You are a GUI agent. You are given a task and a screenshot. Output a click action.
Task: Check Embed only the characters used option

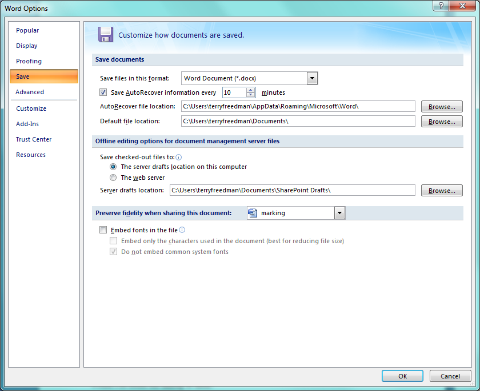tap(114, 241)
